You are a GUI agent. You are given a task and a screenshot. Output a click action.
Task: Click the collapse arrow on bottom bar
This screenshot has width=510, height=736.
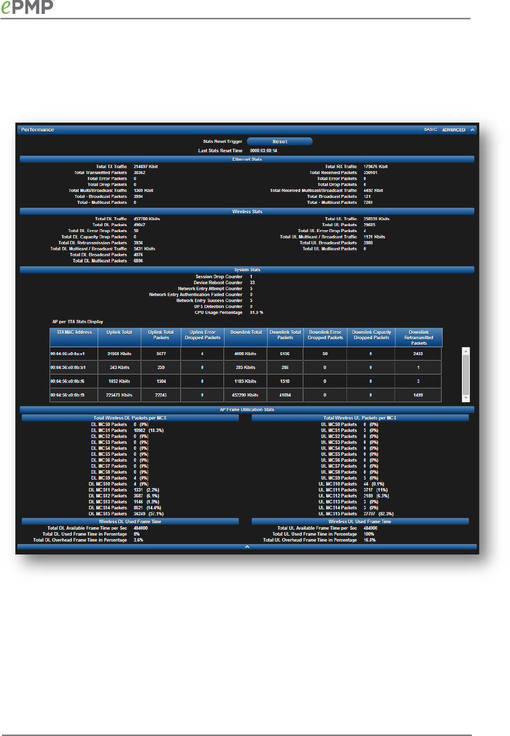[x=247, y=547]
